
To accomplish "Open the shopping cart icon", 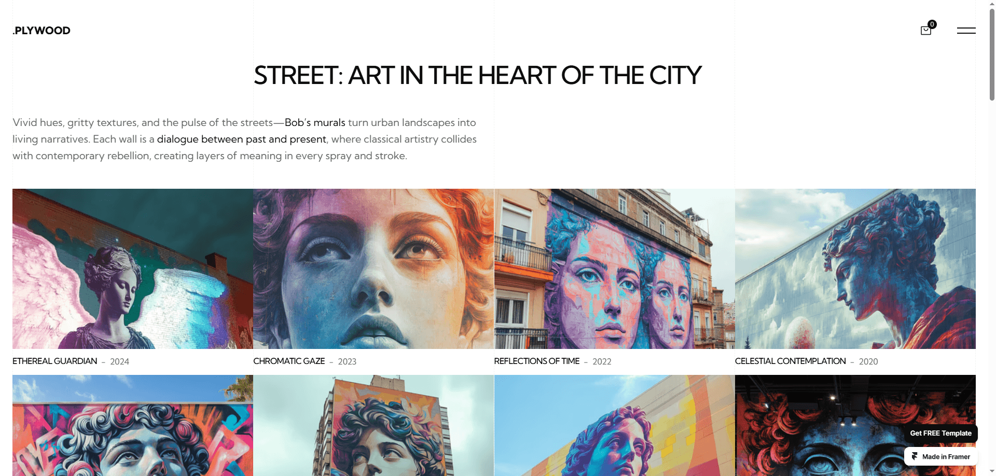I will pyautogui.click(x=926, y=31).
